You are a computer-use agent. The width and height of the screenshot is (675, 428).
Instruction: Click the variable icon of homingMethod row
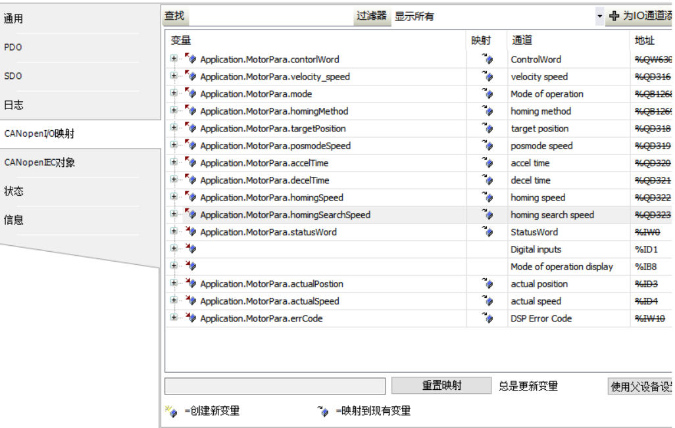pyautogui.click(x=190, y=110)
